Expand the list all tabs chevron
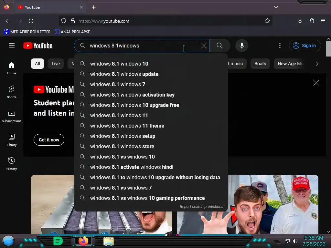Viewport: 331px width, 248px height. [276, 7]
